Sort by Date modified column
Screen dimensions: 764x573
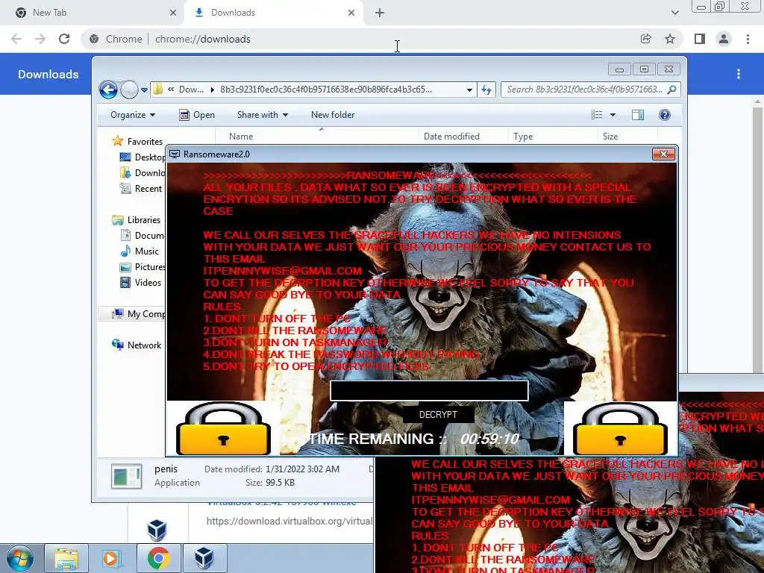[463, 137]
